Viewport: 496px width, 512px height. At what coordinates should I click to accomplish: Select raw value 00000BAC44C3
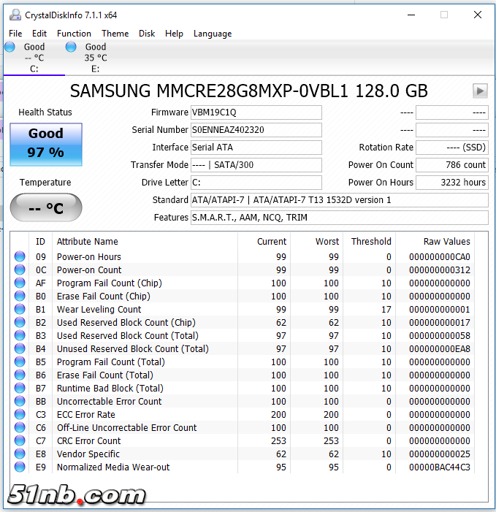440,467
